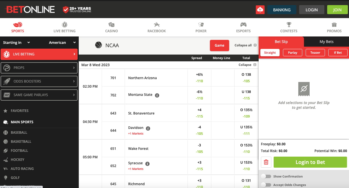Click the Auto Racing flag icon
This screenshot has height=188, width=349.
(5, 168)
